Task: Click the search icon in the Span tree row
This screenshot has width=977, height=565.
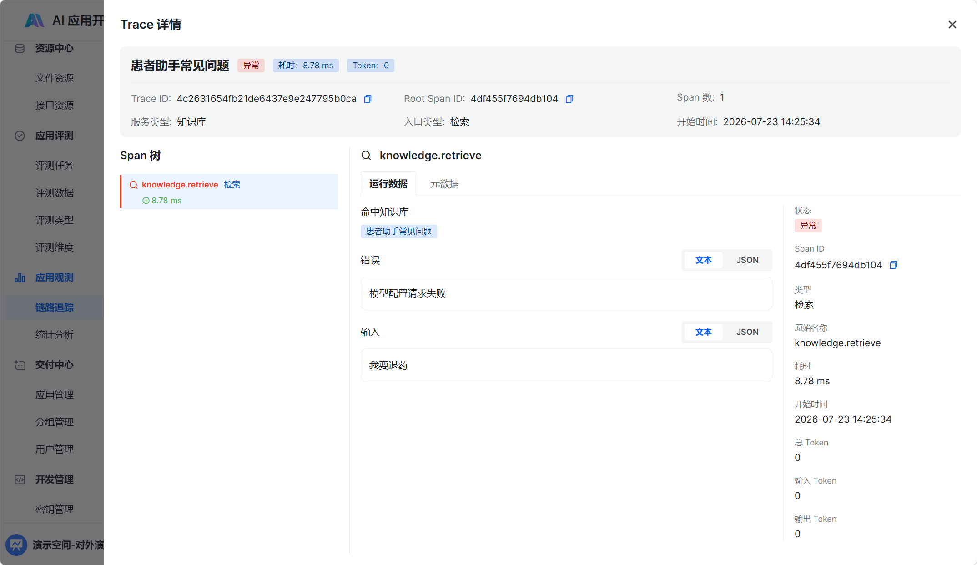Action: coord(134,185)
